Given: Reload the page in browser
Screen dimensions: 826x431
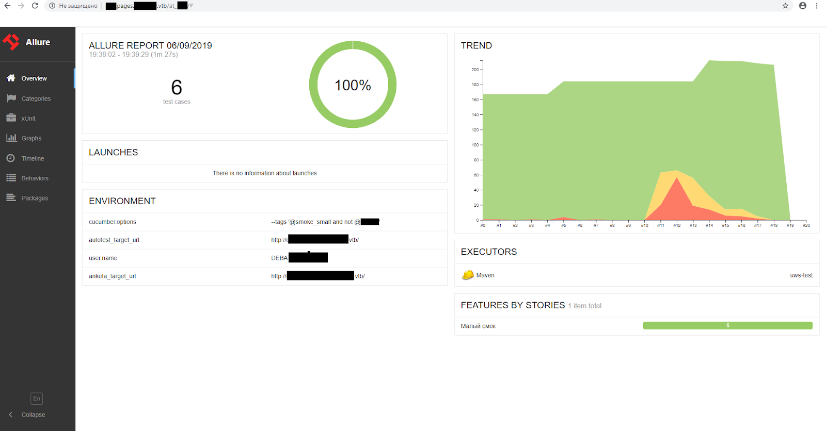Looking at the screenshot, I should click(x=35, y=6).
